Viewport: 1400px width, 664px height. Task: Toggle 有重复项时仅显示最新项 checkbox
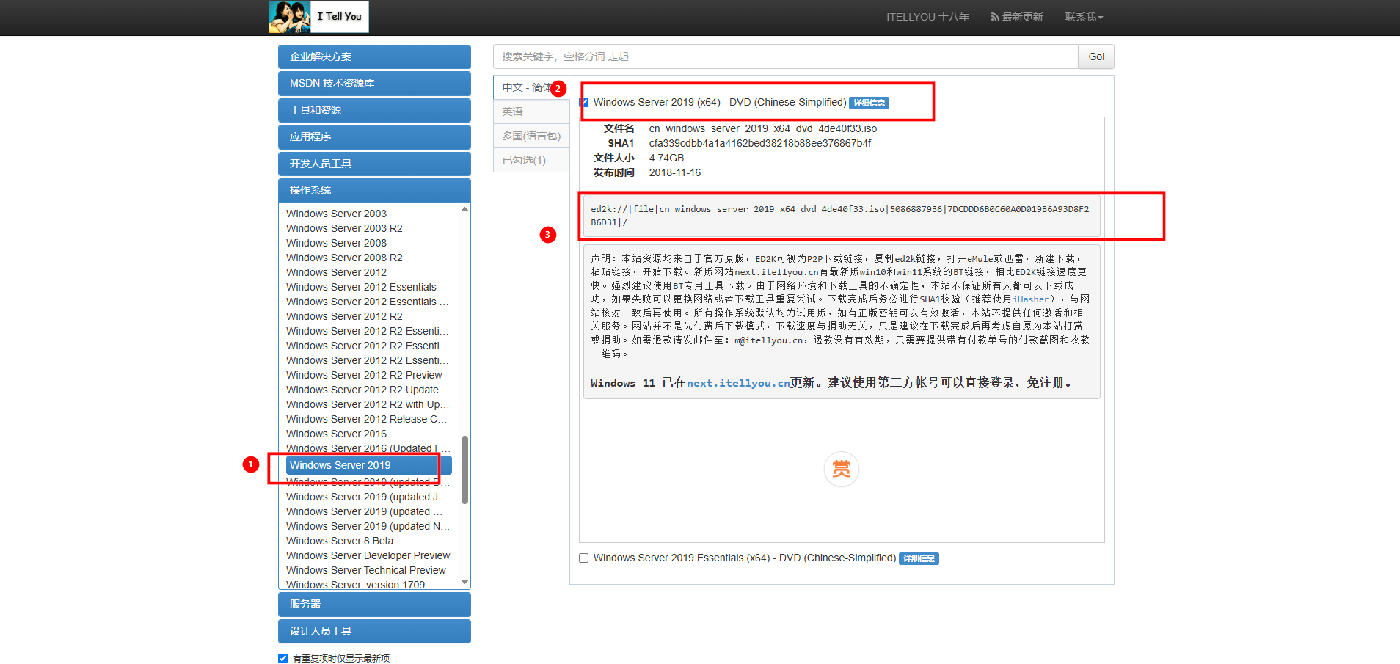(282, 658)
